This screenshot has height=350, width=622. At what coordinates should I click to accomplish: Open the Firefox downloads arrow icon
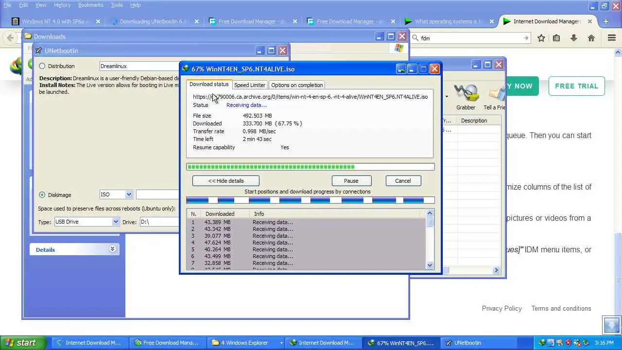pyautogui.click(x=574, y=38)
